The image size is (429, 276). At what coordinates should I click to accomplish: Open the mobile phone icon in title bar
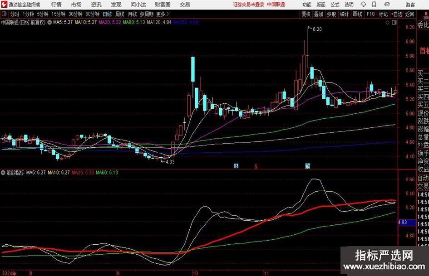pyautogui.click(x=374, y=5)
